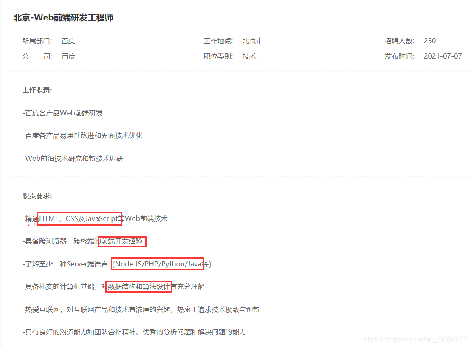Select the 招聘人数 label
471x347 pixels.
pos(400,41)
